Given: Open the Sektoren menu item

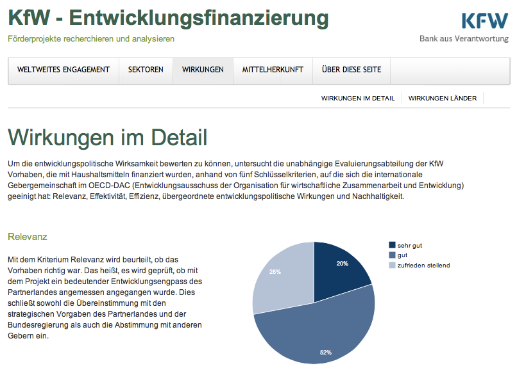Looking at the screenshot, I should [x=146, y=70].
